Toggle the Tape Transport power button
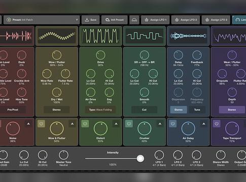The width and height of the screenshot is (246, 182). pyautogui.click(x=217, y=124)
